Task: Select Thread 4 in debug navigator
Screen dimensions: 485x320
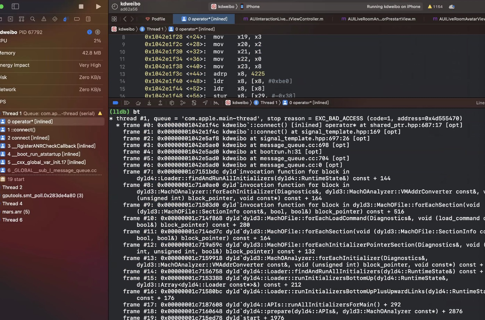Action: [x=52, y=204]
